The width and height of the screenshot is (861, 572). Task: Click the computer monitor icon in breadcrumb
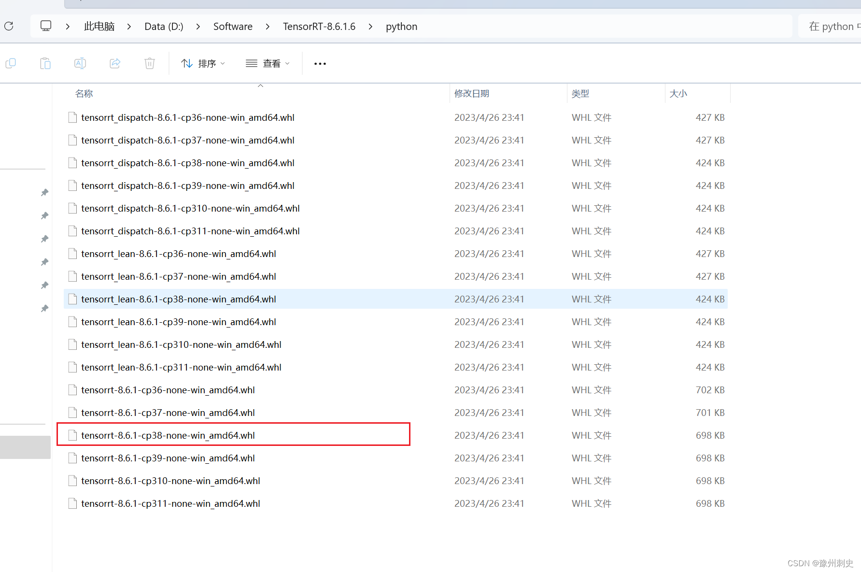click(x=46, y=26)
